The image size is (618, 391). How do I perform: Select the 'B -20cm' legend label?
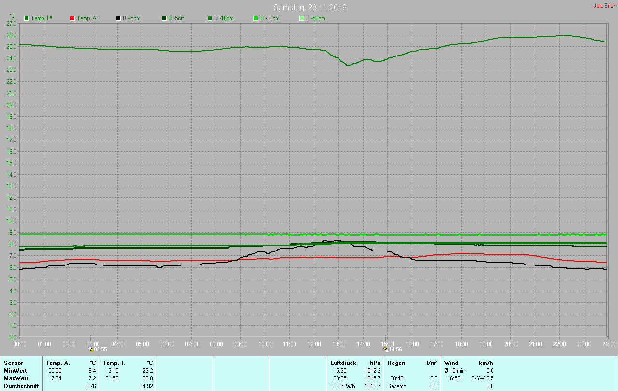269,18
